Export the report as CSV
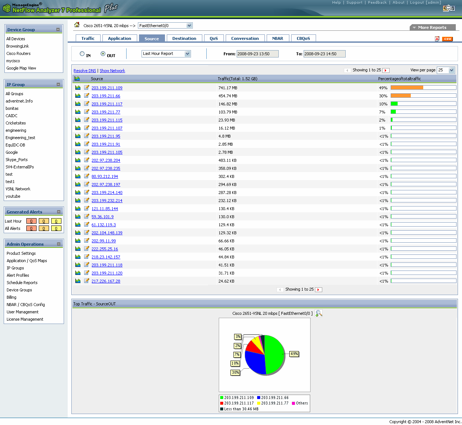 click(447, 39)
